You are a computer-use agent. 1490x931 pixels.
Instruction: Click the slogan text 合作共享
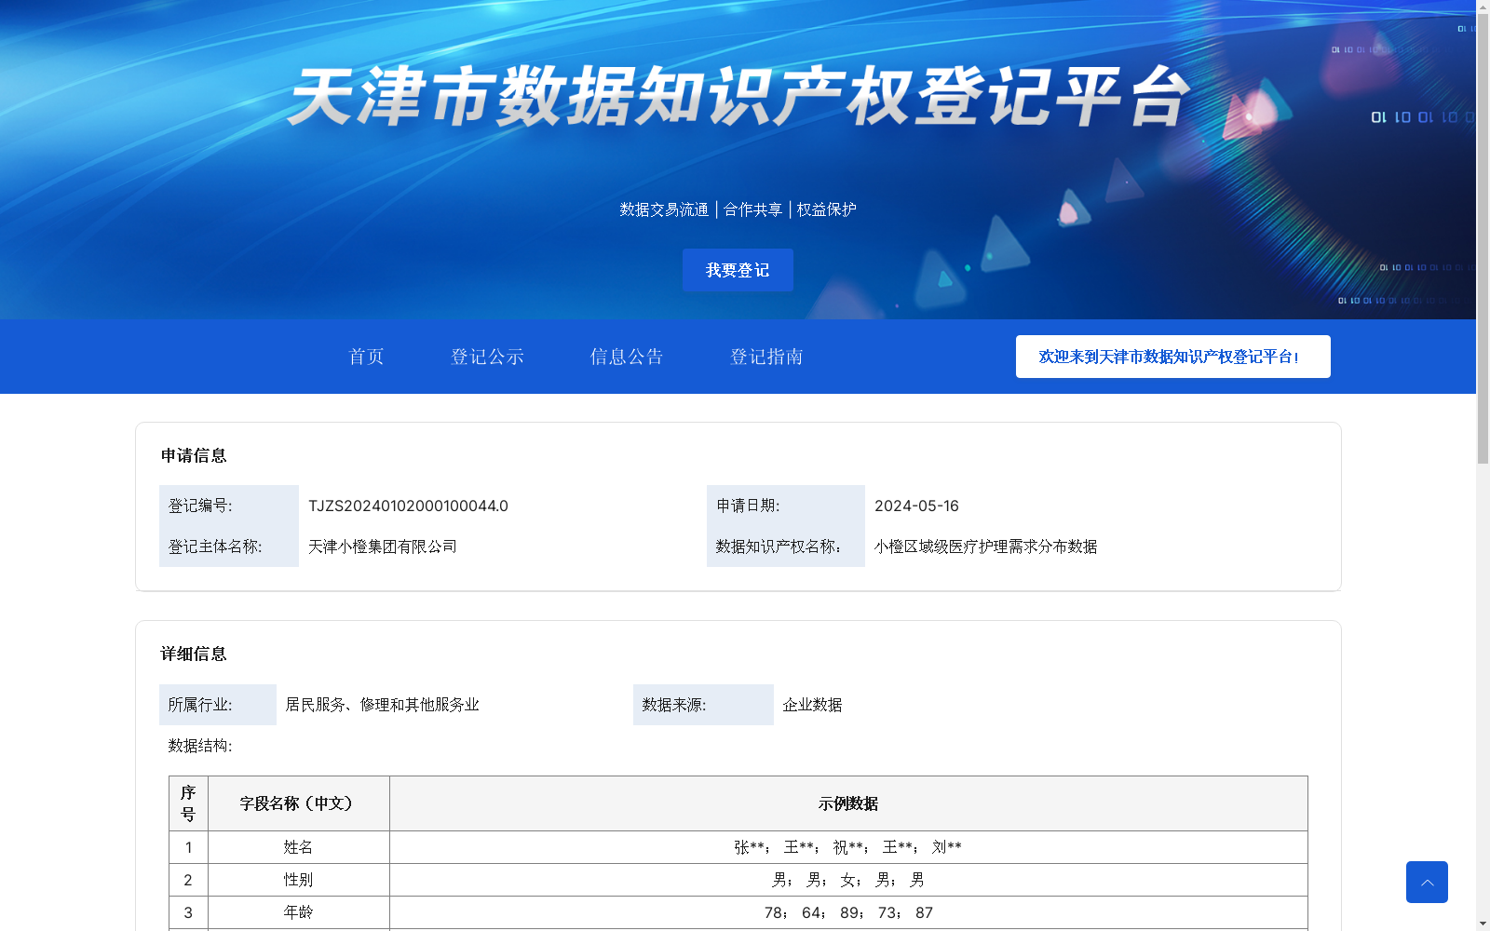[x=752, y=209]
